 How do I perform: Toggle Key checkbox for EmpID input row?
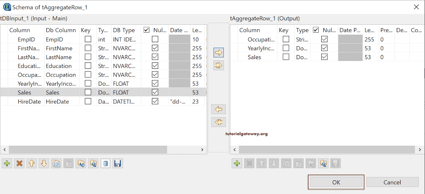tap(88, 39)
